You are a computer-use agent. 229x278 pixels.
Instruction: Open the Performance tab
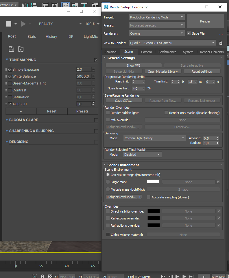pyautogui.click(x=167, y=52)
